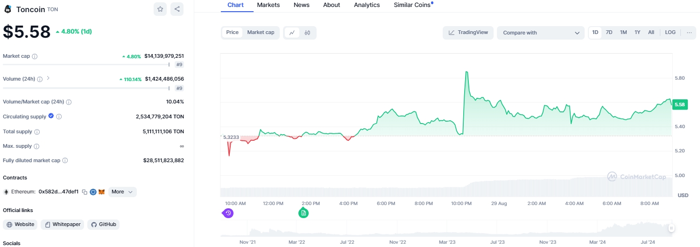Click the range slider handle at right
The height and width of the screenshot is (247, 700).
[671, 228]
